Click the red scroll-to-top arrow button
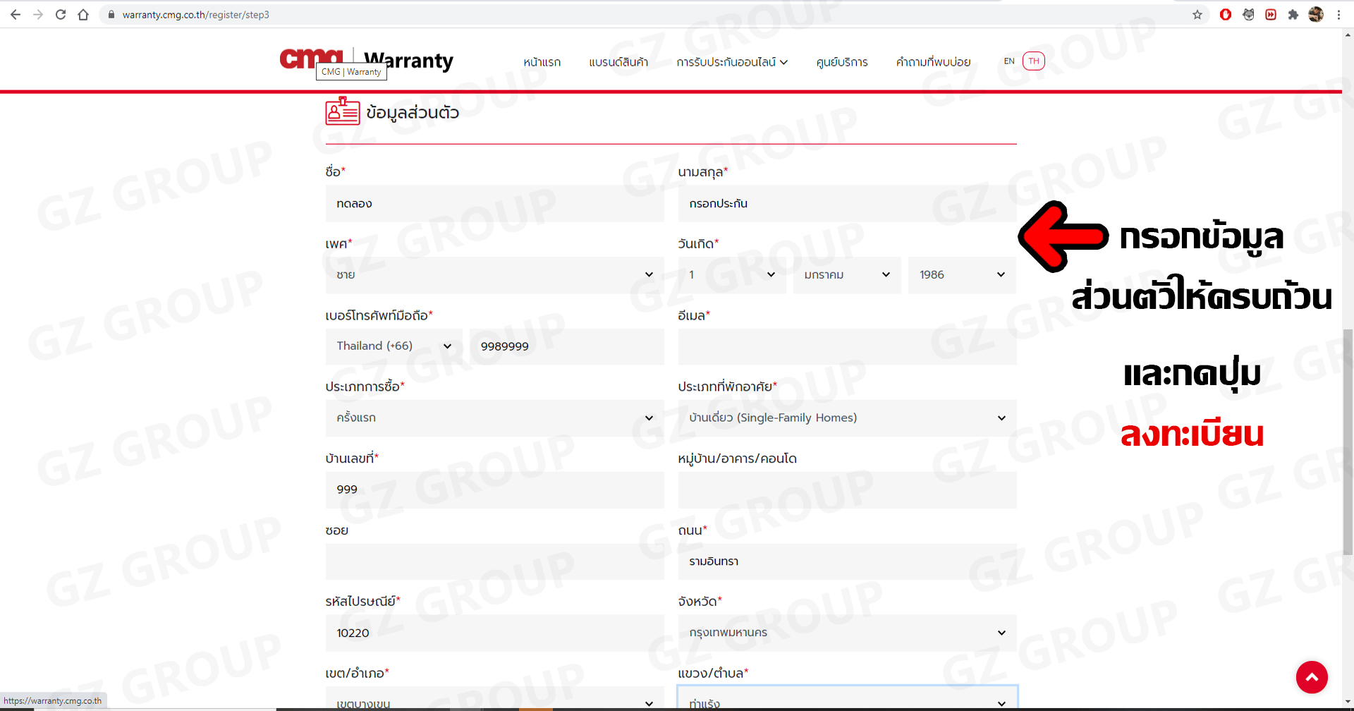1354x711 pixels. click(1311, 677)
